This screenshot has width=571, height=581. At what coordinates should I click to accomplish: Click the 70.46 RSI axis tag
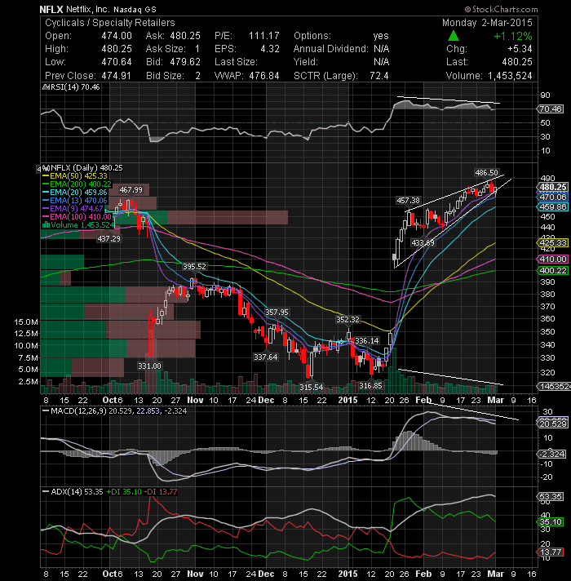(x=551, y=109)
